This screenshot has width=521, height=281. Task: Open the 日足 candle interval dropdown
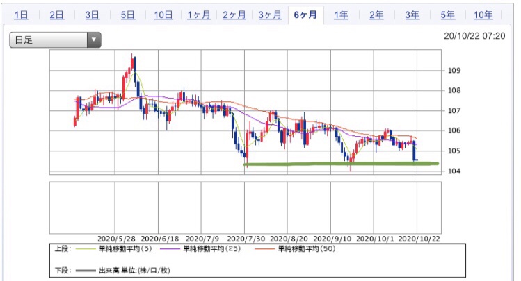tap(55, 40)
